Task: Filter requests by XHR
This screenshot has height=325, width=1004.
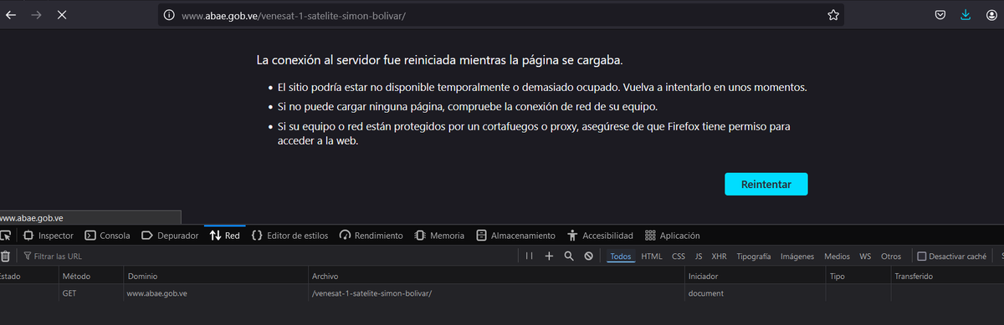Action: [x=719, y=256]
